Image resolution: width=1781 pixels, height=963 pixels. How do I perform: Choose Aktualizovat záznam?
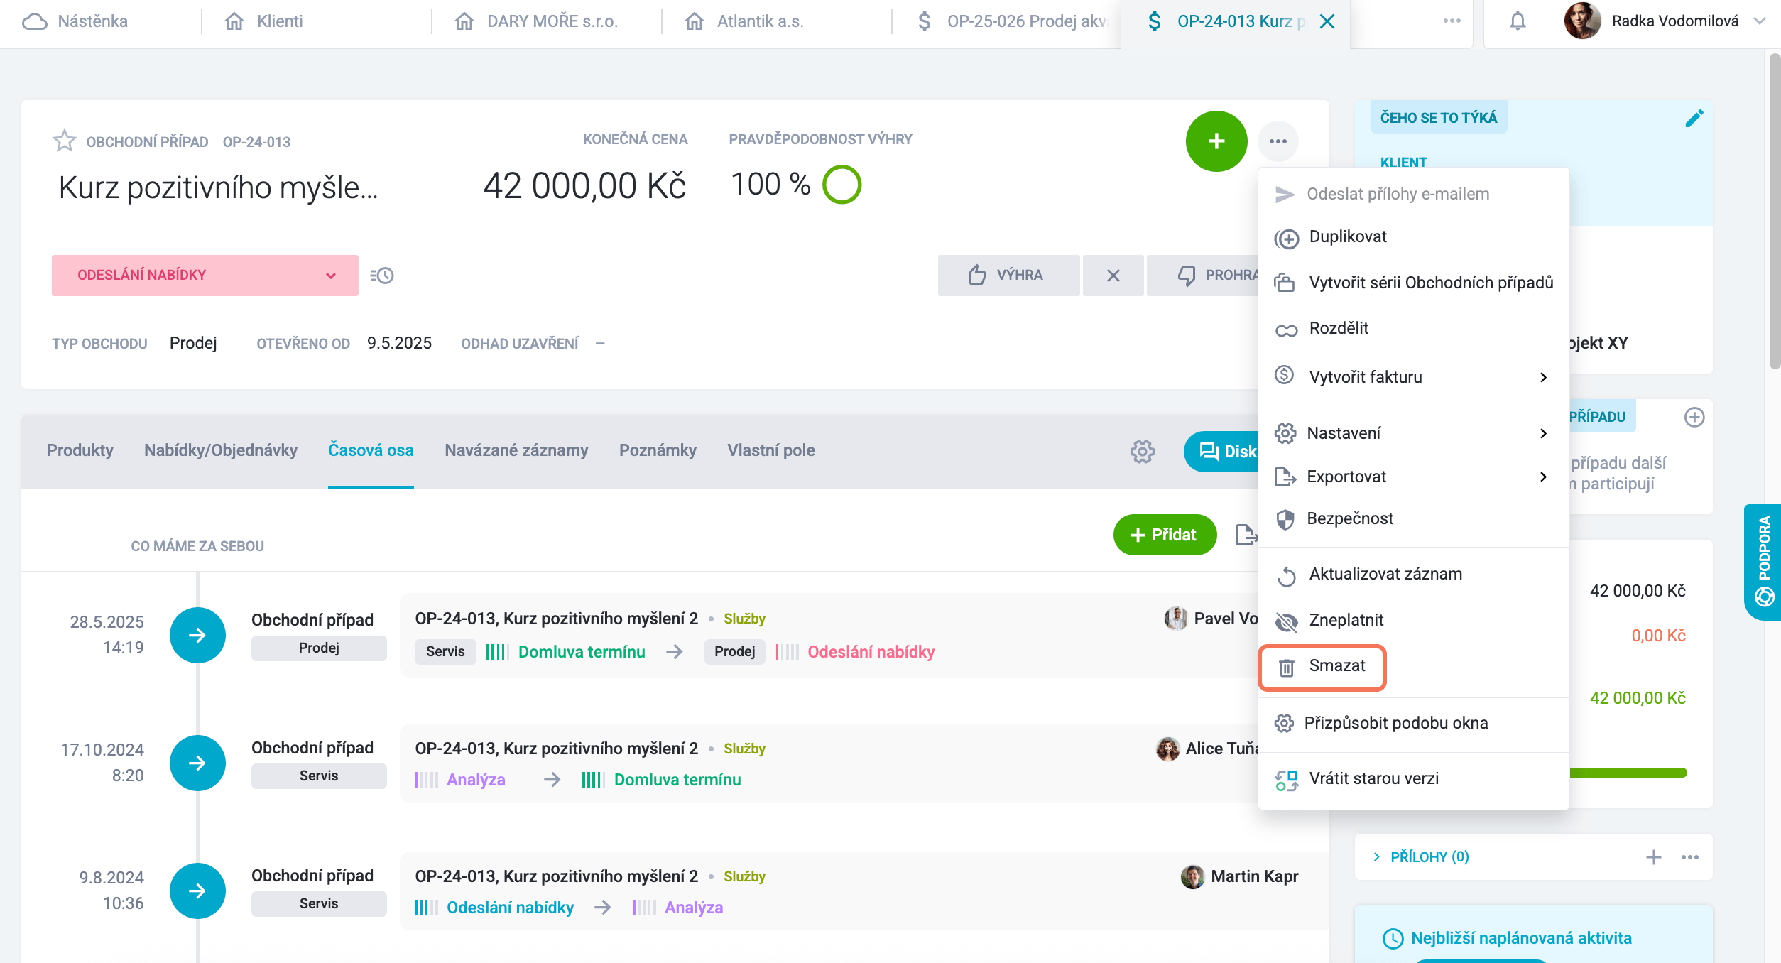point(1413,575)
